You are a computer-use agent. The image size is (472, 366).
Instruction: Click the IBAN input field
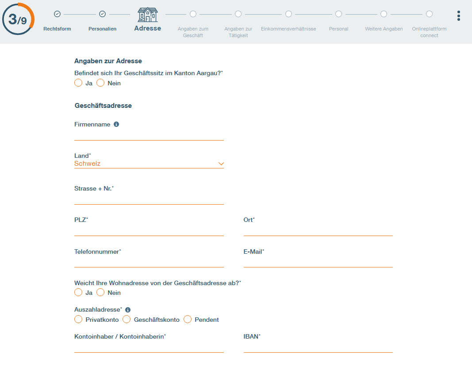[x=318, y=347]
